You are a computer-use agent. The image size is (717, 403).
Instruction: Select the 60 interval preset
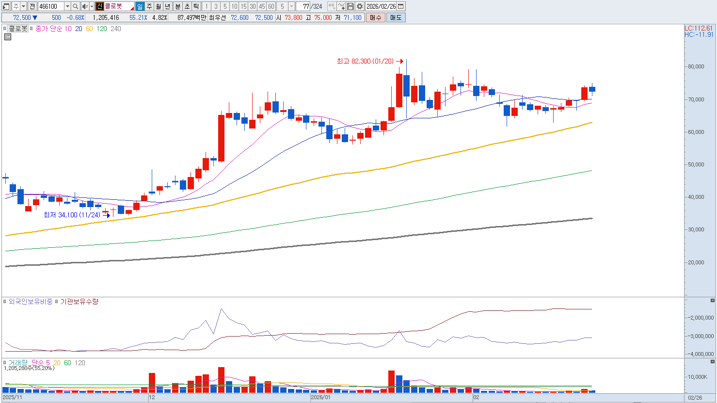coord(271,6)
